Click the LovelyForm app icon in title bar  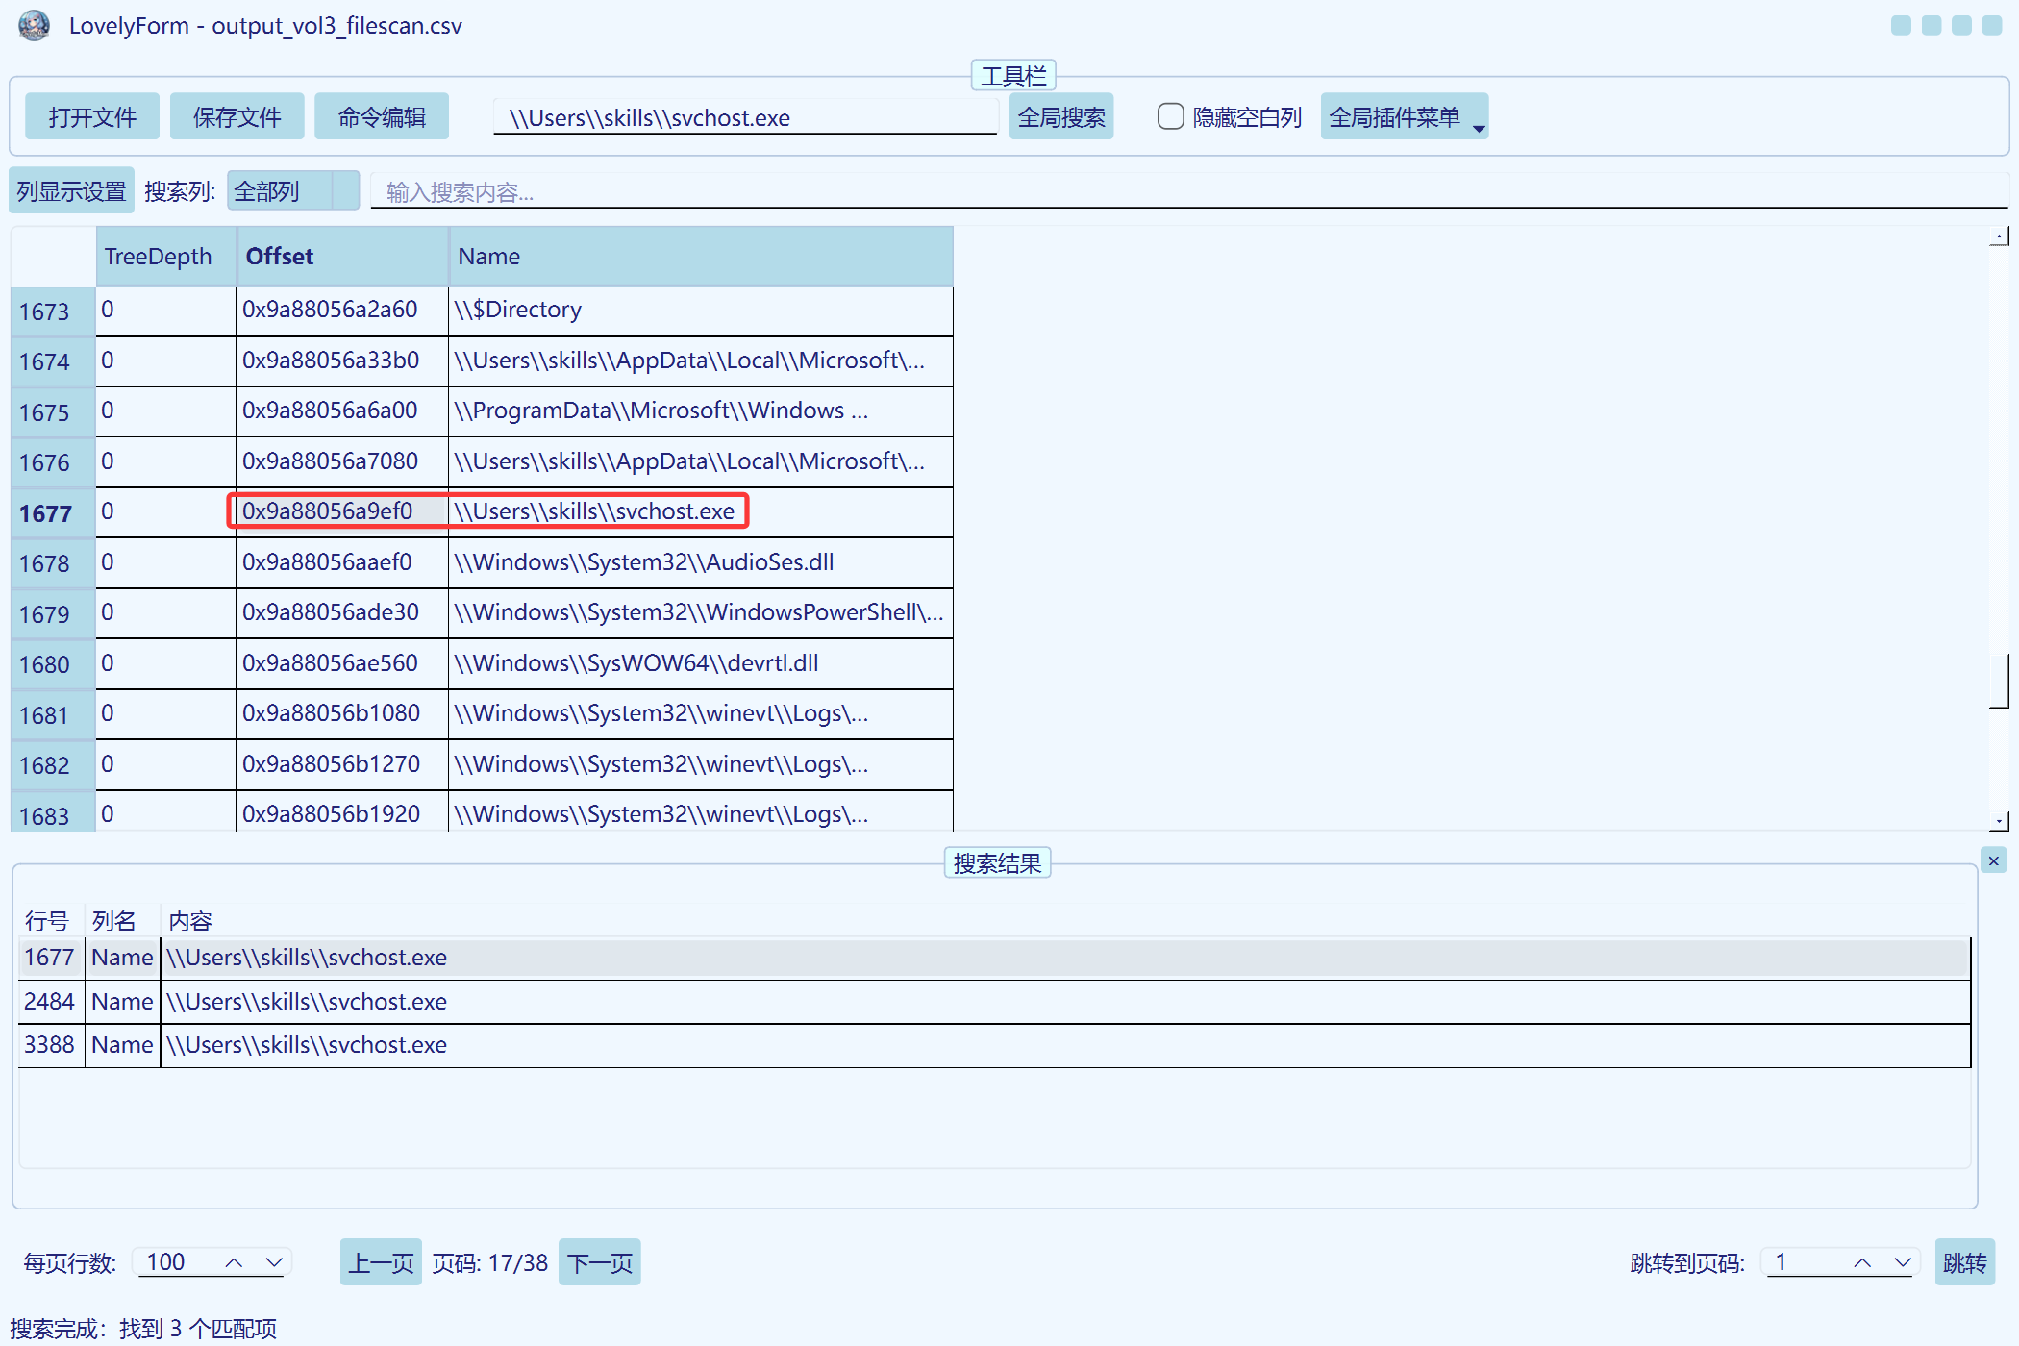pyautogui.click(x=35, y=25)
